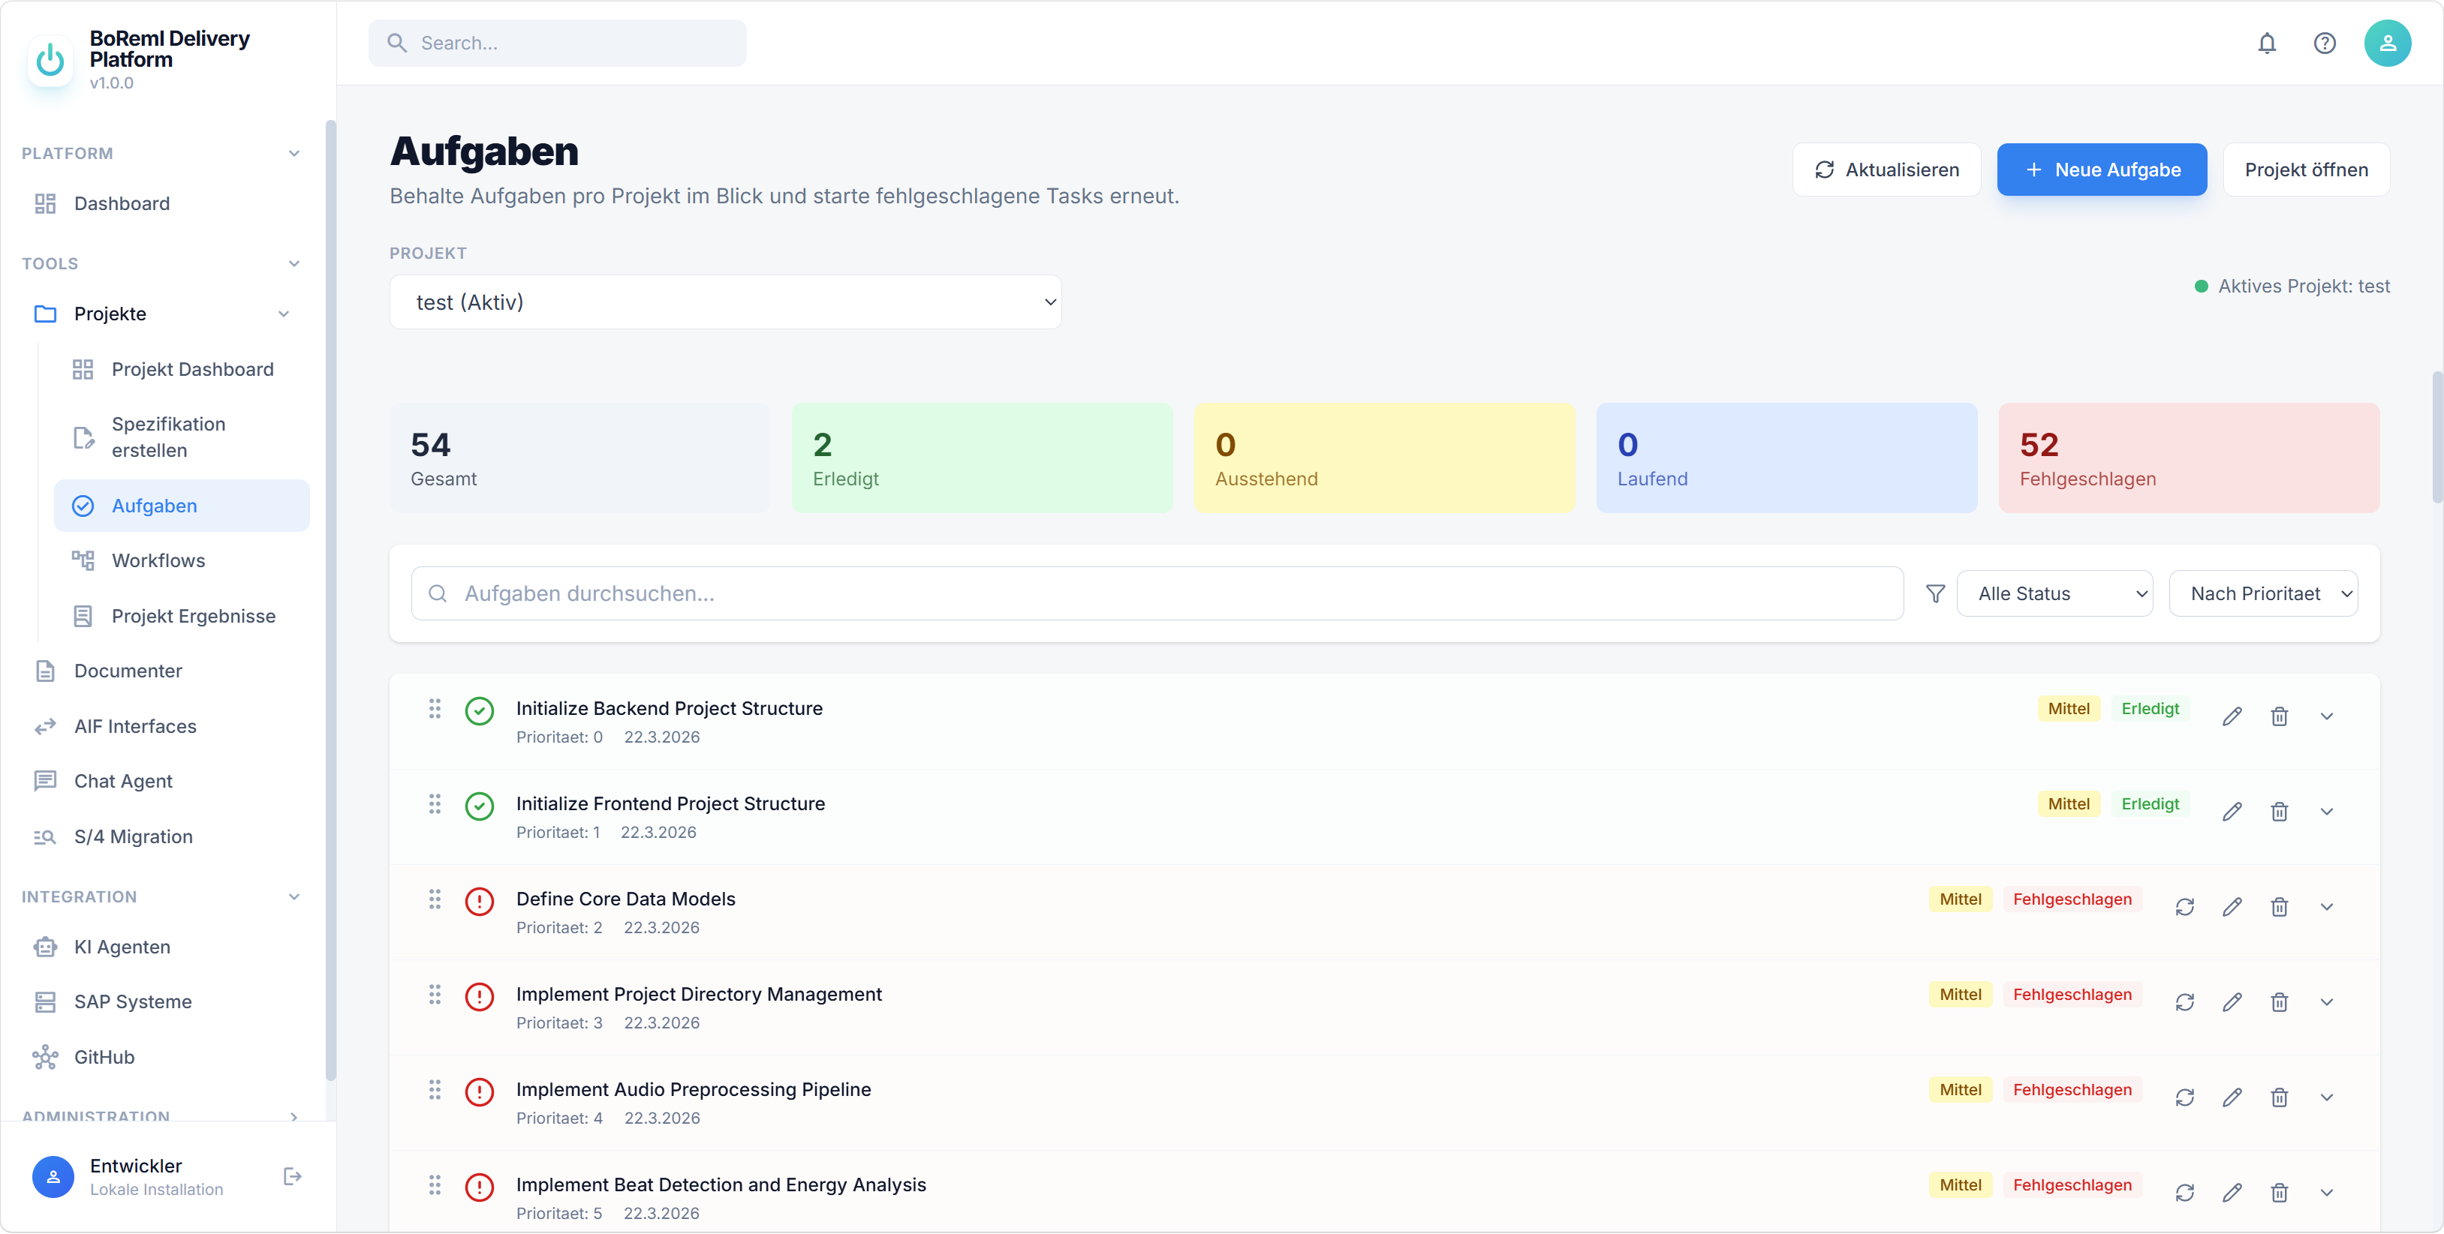Click the green check status of Initialize Frontend
This screenshot has height=1234, width=2444.
click(479, 806)
